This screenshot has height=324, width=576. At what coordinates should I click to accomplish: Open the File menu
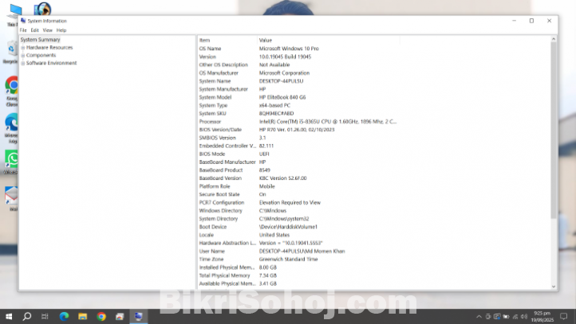(23, 30)
